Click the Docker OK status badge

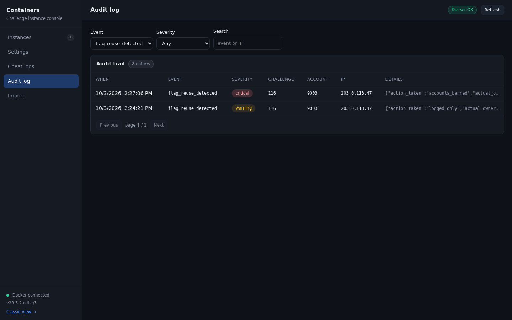(462, 10)
